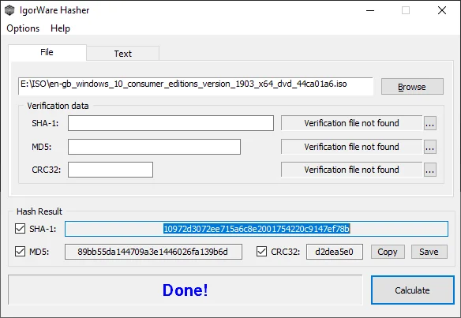The height and width of the screenshot is (318, 461).
Task: Click MD5 result 89bb55da144709a3e1446026fa139b6d
Action: coord(153,252)
